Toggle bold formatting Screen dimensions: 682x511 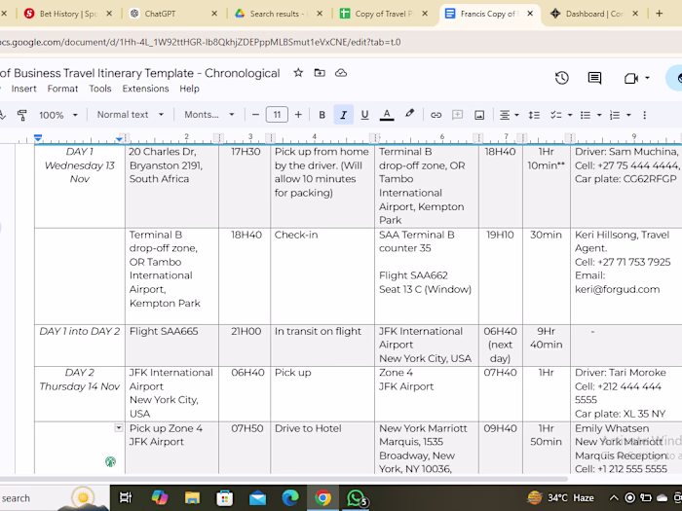coord(322,115)
